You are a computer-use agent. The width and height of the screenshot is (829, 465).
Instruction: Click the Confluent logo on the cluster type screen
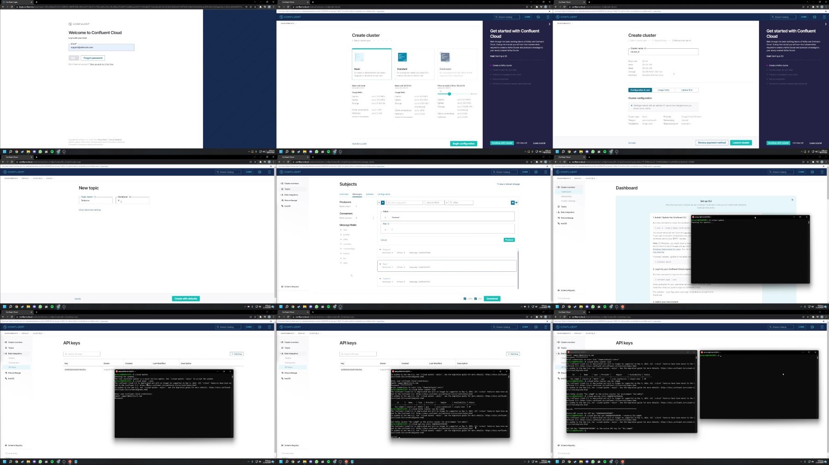pyautogui.click(x=291, y=17)
